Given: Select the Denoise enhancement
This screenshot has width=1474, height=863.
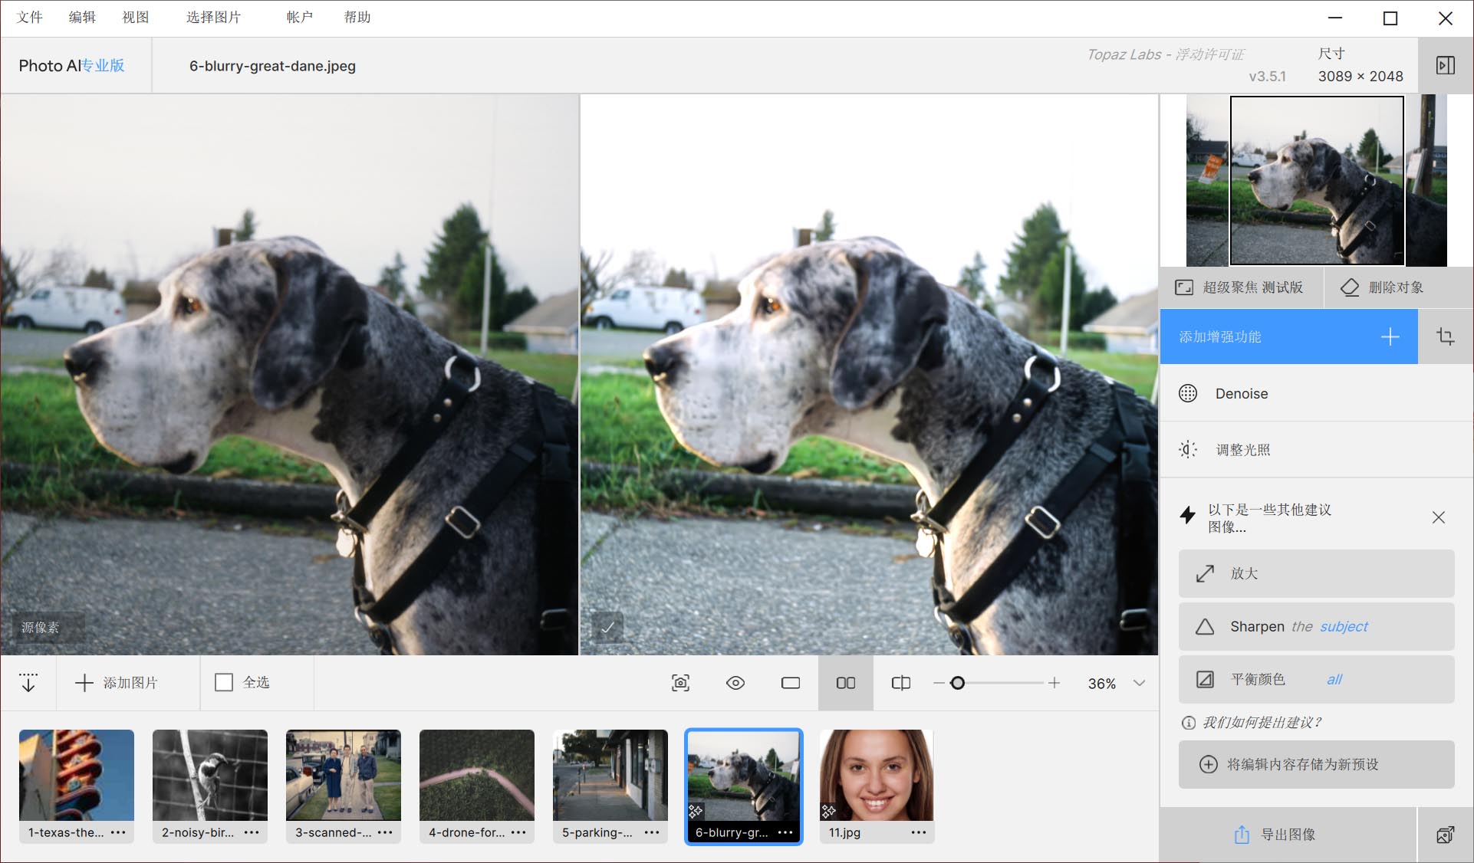Looking at the screenshot, I should [x=1316, y=393].
